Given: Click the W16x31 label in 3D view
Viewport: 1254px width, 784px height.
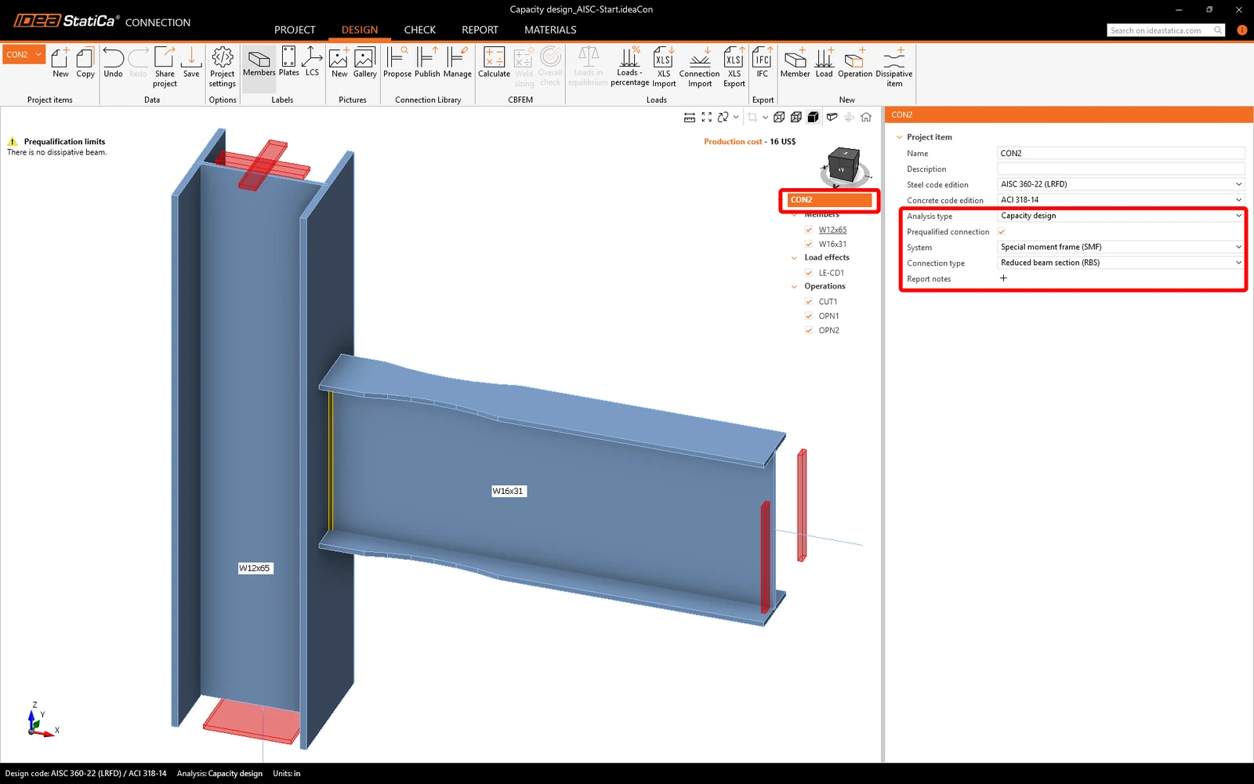Looking at the screenshot, I should [508, 491].
